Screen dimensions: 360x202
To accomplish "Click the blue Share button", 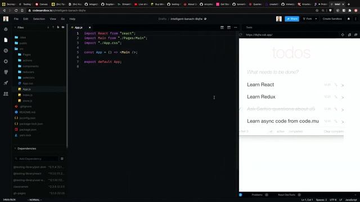I will (292, 19).
